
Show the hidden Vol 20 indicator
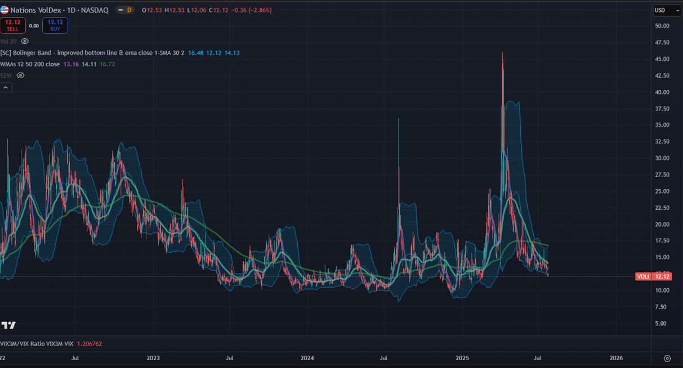pos(25,41)
